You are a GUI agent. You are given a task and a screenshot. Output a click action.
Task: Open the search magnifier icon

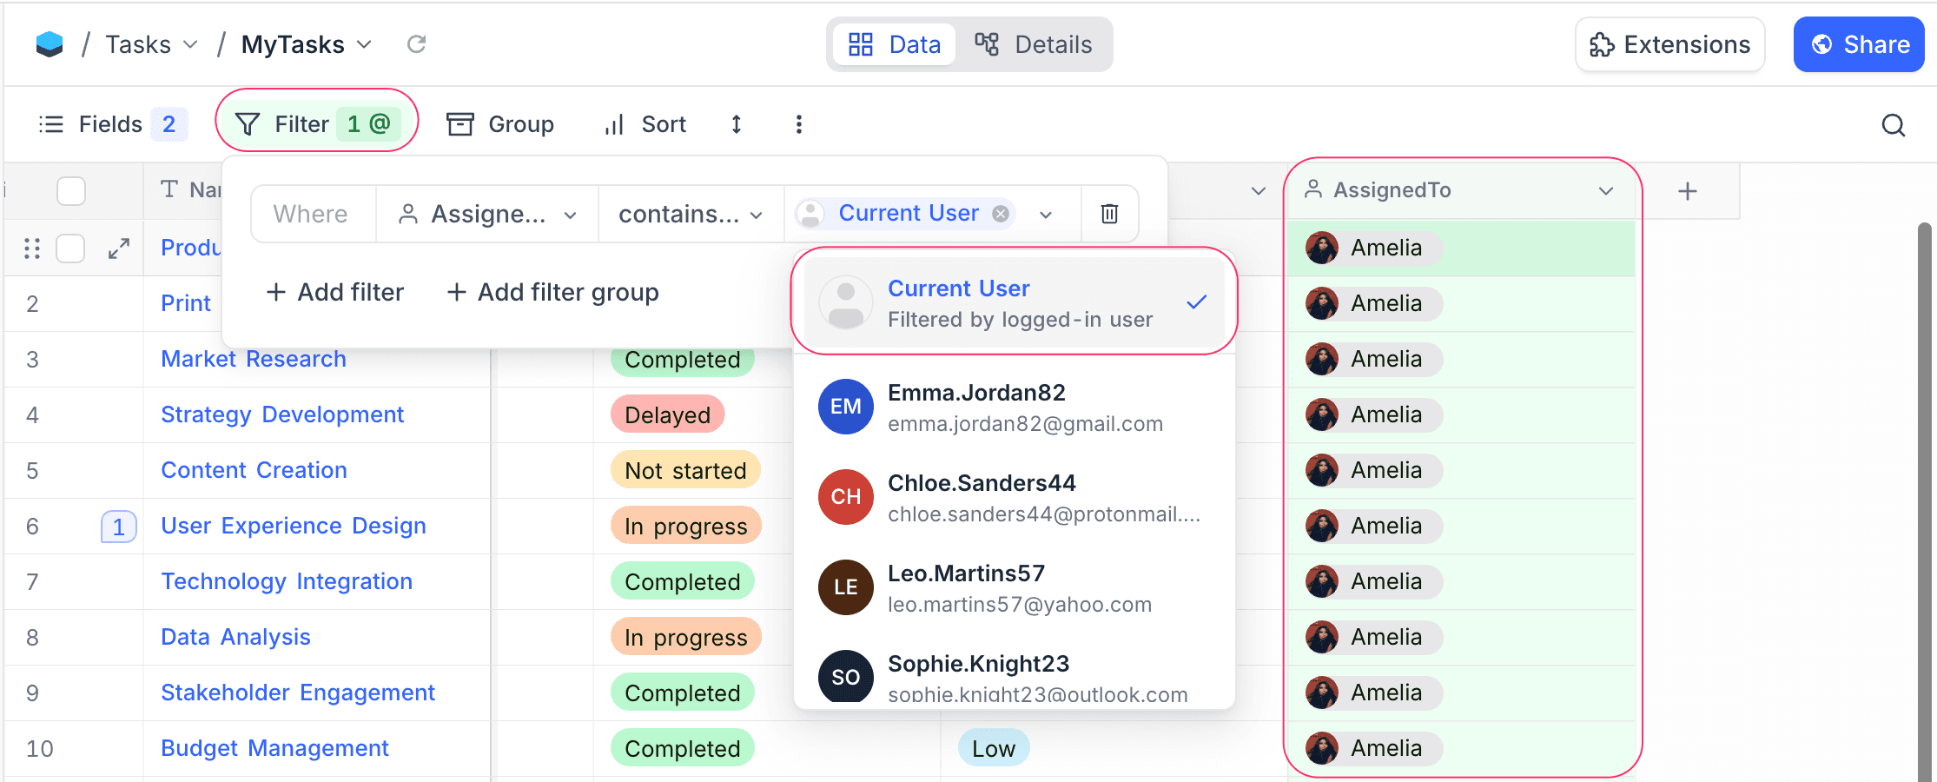1894,125
